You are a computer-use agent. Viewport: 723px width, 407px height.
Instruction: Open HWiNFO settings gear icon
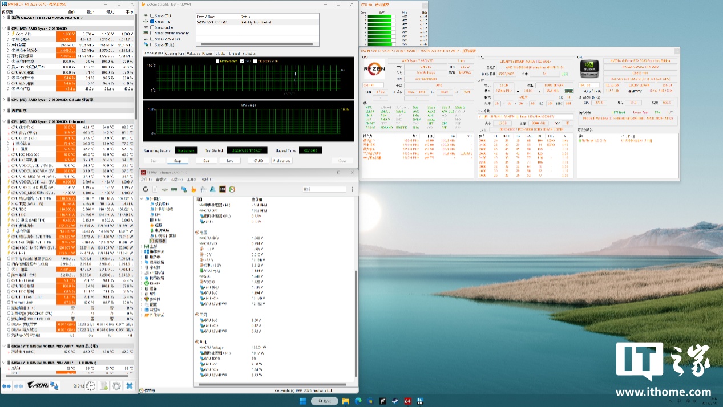click(116, 386)
